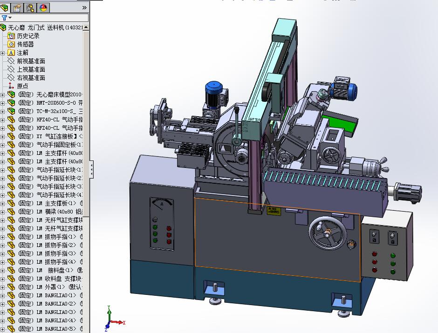Click the 历史记录 history folder icon
The width and height of the screenshot is (438, 333).
(x=11, y=36)
